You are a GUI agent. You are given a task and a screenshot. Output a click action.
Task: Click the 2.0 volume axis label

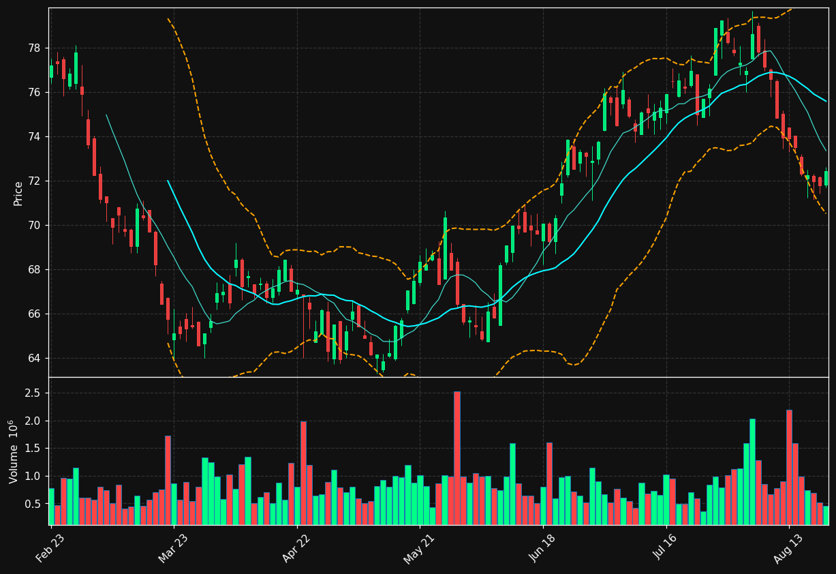click(33, 421)
